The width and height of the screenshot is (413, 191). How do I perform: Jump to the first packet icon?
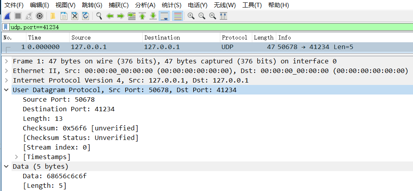click(142, 16)
